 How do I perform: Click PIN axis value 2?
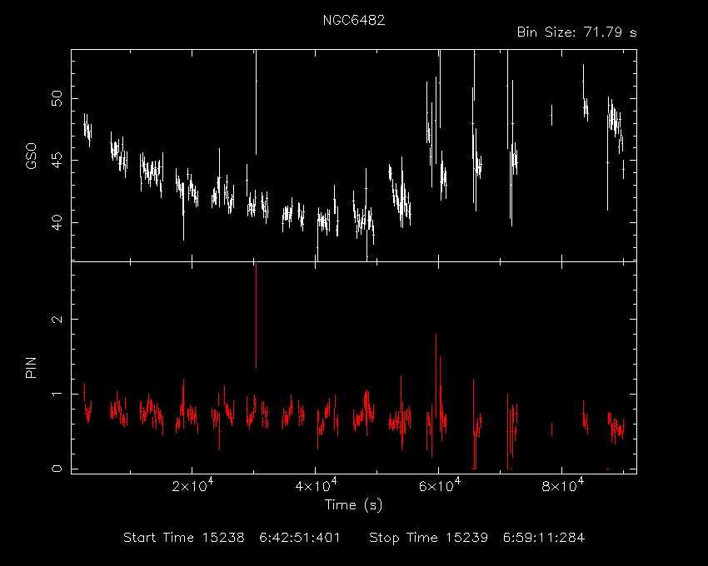pos(57,319)
